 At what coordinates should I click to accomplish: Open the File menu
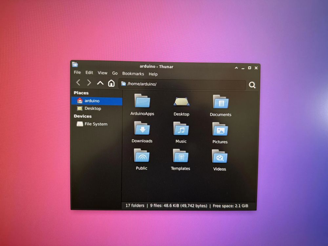[x=77, y=72]
